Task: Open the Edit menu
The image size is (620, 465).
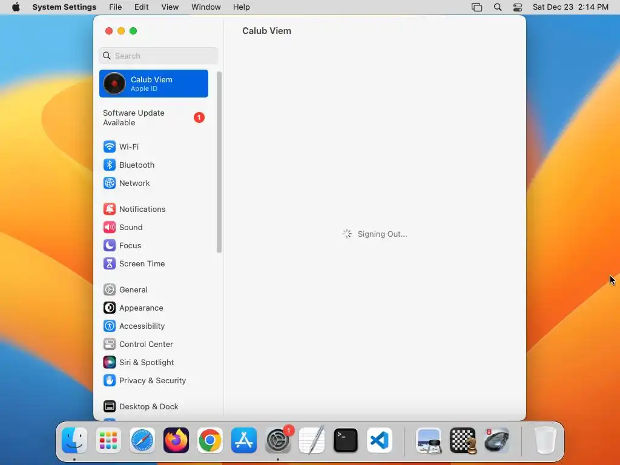Action: pos(141,7)
